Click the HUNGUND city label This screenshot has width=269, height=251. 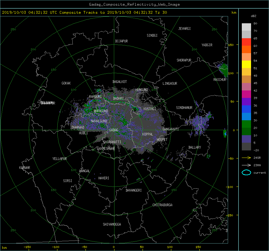(142, 90)
